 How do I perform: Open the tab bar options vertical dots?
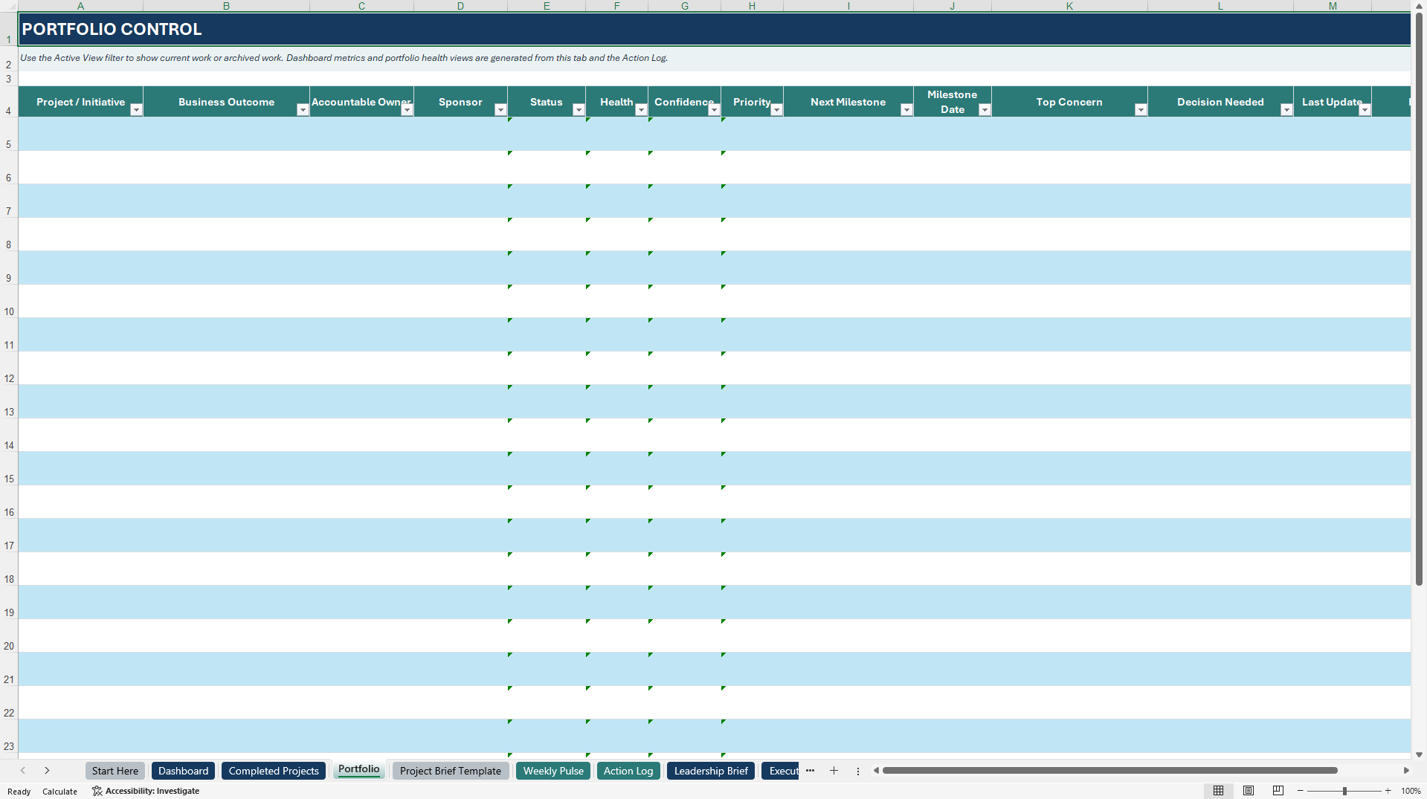[x=857, y=771]
